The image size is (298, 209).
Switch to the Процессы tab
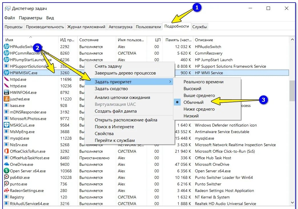click(13, 27)
